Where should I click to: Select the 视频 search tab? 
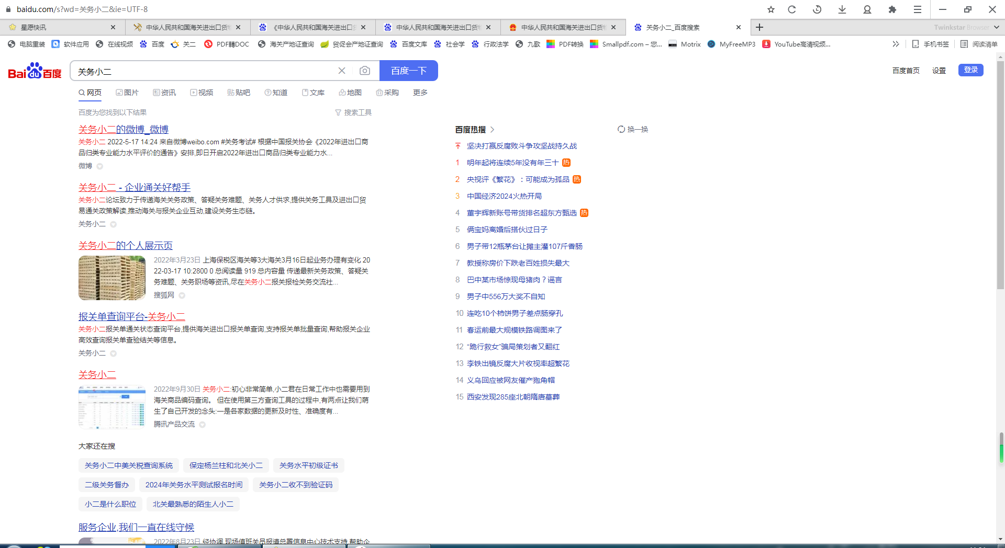click(202, 93)
